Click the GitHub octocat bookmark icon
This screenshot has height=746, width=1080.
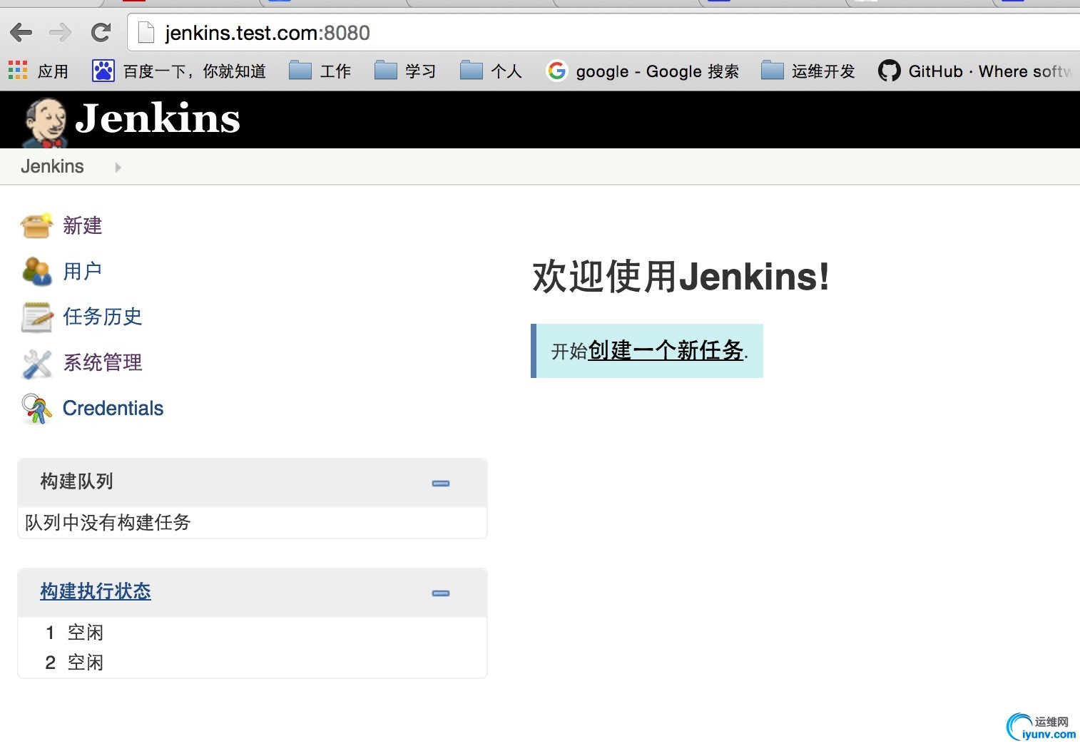coord(889,71)
